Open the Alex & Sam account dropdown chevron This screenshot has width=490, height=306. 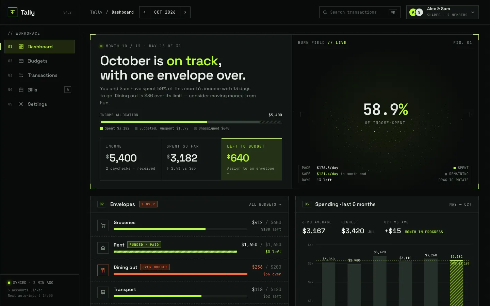point(473,12)
